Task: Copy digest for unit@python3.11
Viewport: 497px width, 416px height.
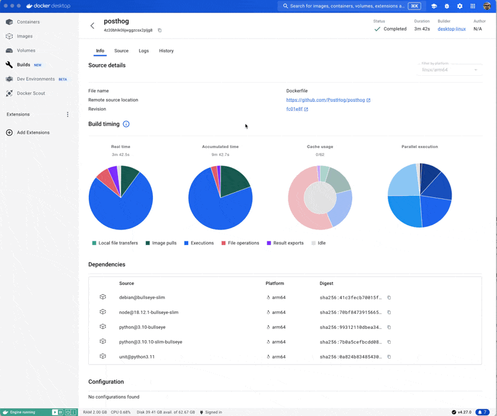Action: 390,357
